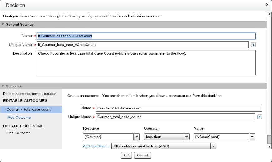The image size is (272, 162).
Task: Click the Add Outcome link
Action: pos(19,118)
